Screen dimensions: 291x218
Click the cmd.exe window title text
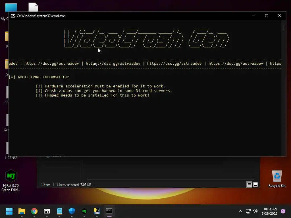[x=41, y=16]
